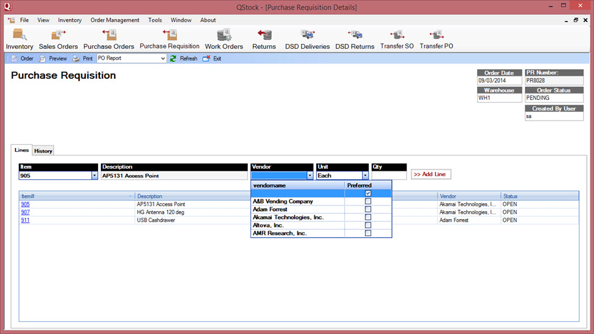594x334 pixels.
Task: Open the Window menu
Action: (x=181, y=20)
